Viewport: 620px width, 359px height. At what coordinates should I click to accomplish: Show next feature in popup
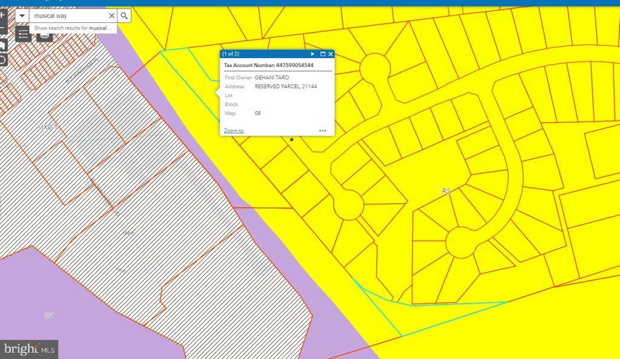[312, 54]
